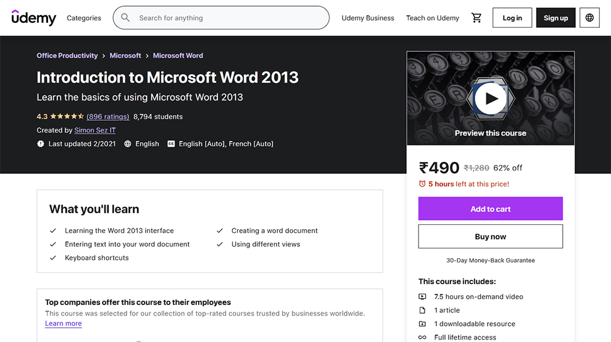Image resolution: width=611 pixels, height=342 pixels.
Task: Click the globe language selector icon
Action: [589, 18]
